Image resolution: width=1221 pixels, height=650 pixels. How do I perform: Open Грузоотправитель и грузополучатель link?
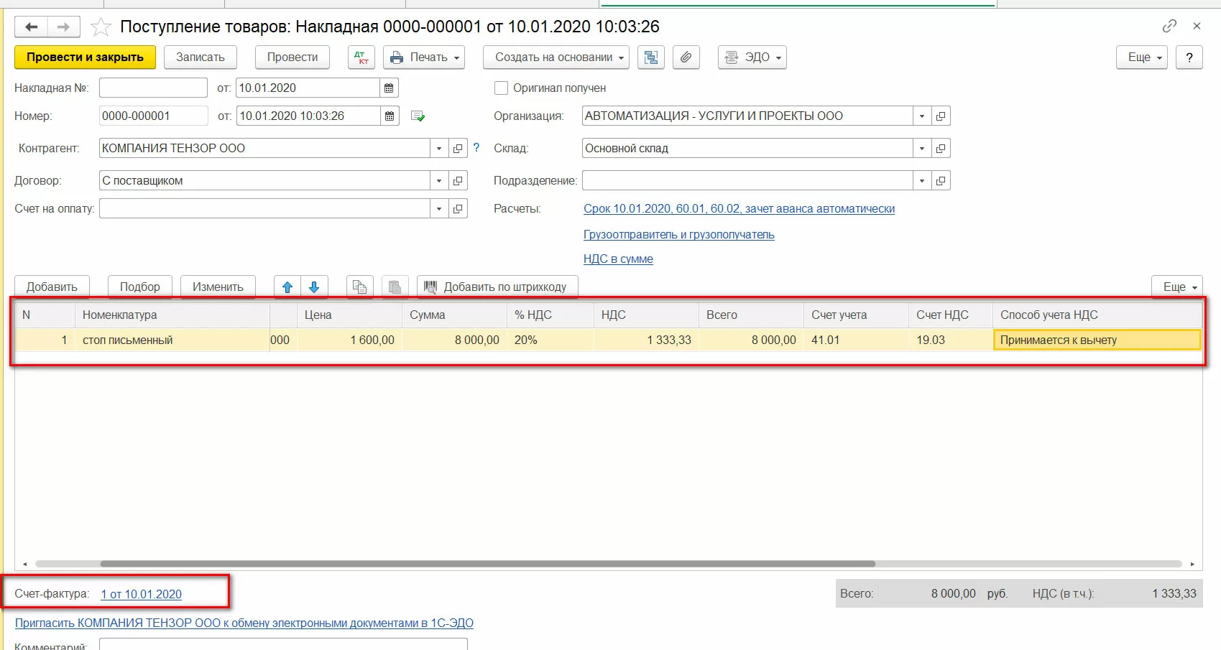[x=679, y=234]
